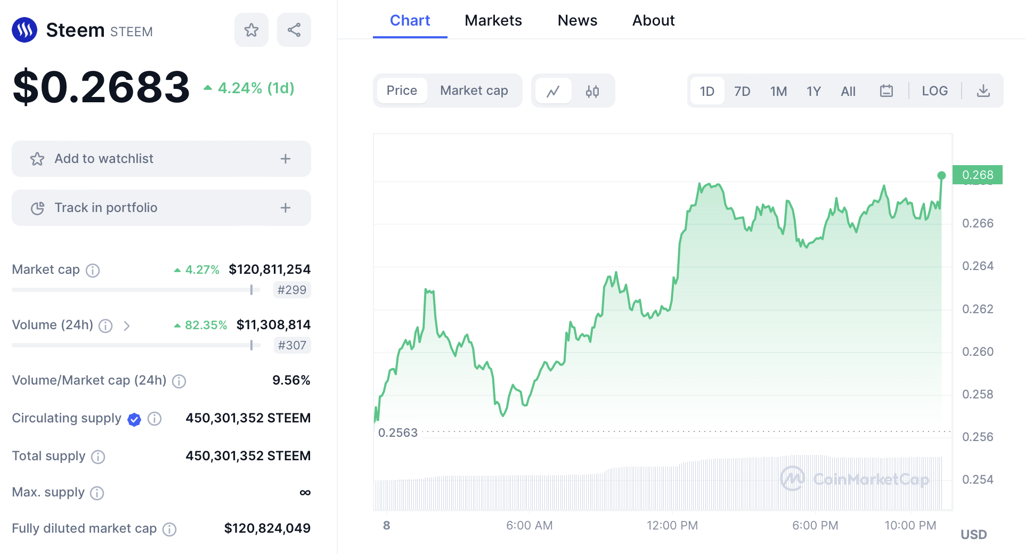Open the Markets tab
Screen dimensions: 1025x554
click(x=493, y=20)
